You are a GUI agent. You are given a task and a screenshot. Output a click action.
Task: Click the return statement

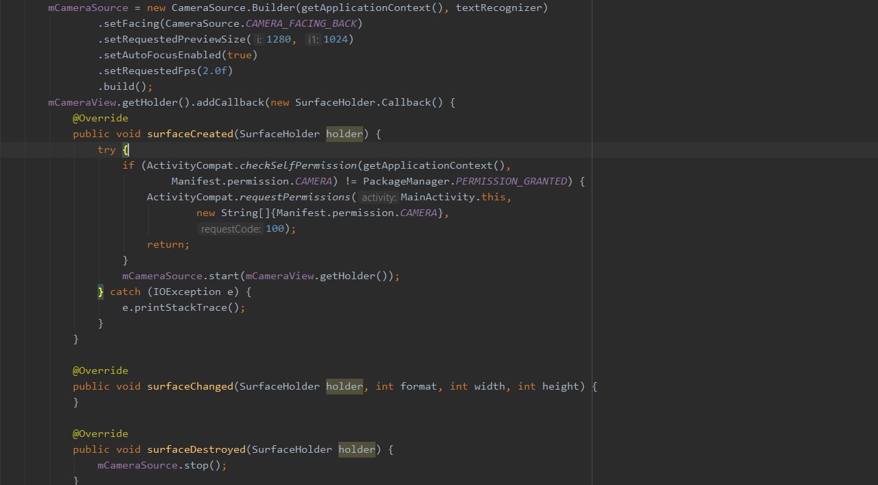coord(168,244)
